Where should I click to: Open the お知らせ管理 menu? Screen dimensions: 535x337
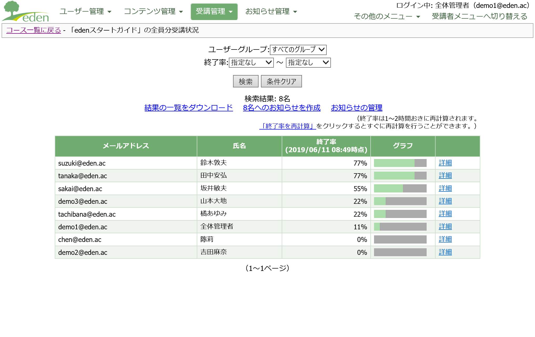pos(271,12)
